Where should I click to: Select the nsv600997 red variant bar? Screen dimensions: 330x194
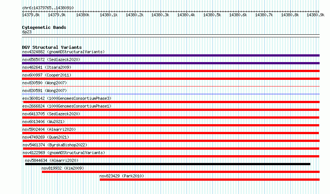[171, 79]
